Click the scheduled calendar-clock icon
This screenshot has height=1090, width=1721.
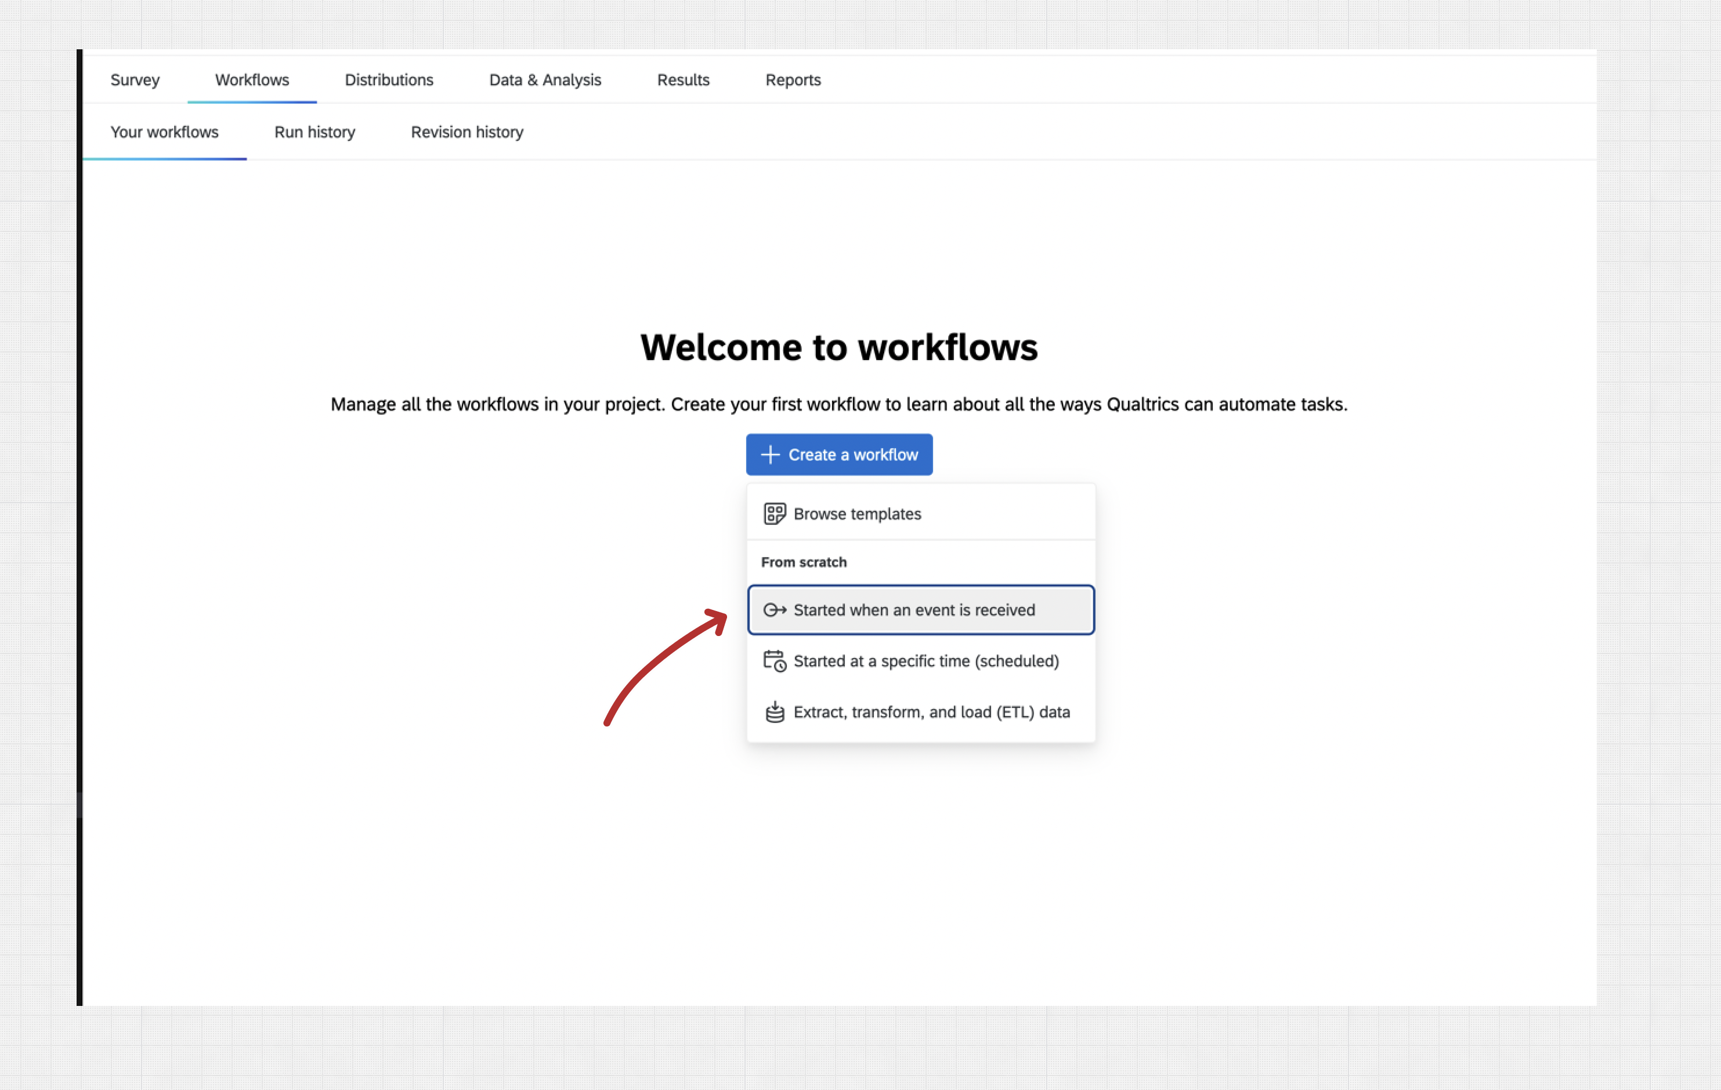point(775,662)
